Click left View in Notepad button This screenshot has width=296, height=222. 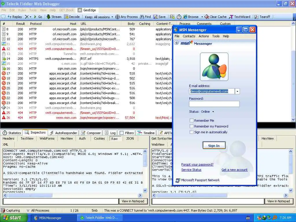click(x=133, y=201)
